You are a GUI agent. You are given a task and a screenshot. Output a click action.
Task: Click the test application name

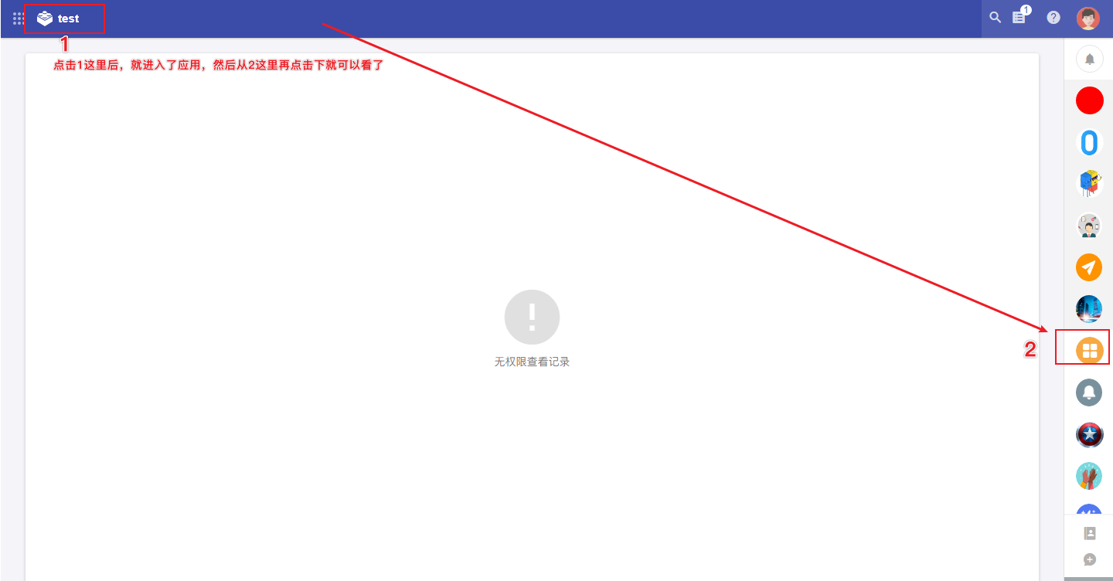click(x=68, y=19)
